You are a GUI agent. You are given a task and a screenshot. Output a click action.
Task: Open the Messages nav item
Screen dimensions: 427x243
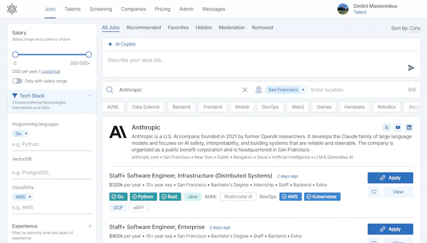click(214, 9)
